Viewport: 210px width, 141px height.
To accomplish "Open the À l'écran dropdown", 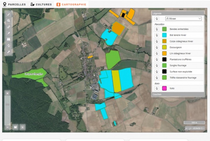I will [183, 19].
